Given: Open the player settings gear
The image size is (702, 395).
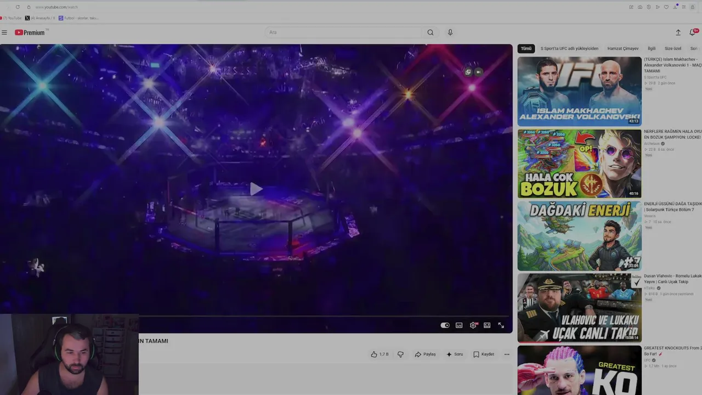Looking at the screenshot, I should pos(473,325).
